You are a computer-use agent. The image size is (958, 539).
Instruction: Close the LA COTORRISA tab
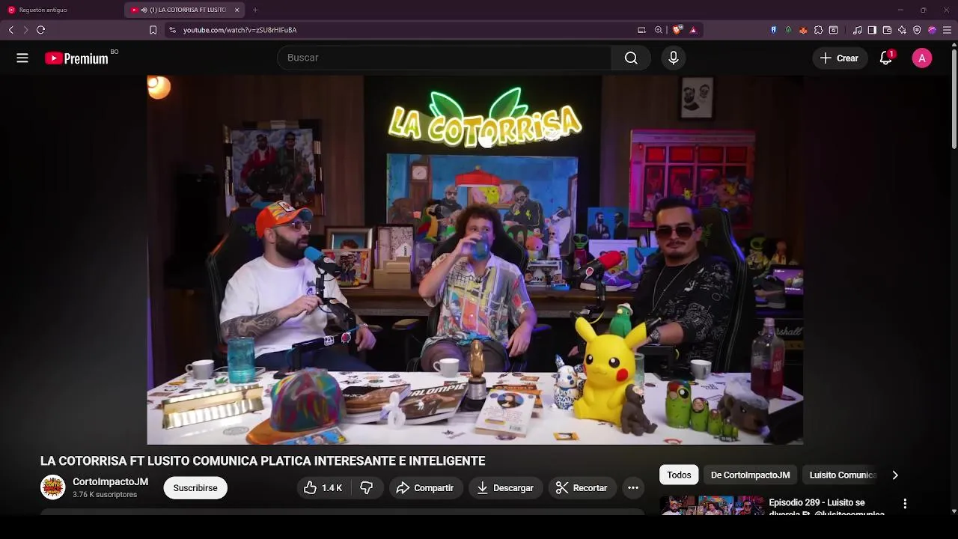[237, 10]
